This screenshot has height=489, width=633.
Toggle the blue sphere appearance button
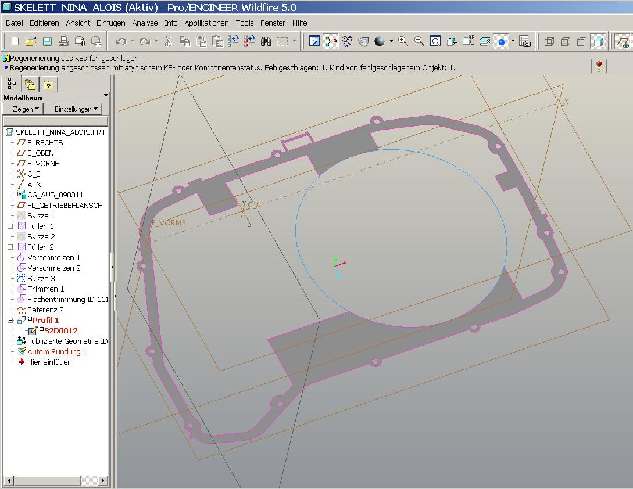pyautogui.click(x=501, y=41)
